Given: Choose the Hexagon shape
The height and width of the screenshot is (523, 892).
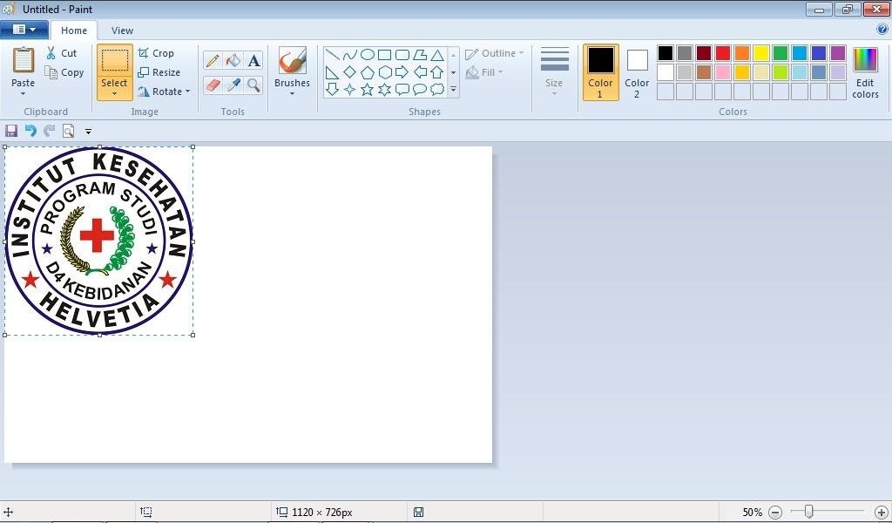Looking at the screenshot, I should pos(384,72).
